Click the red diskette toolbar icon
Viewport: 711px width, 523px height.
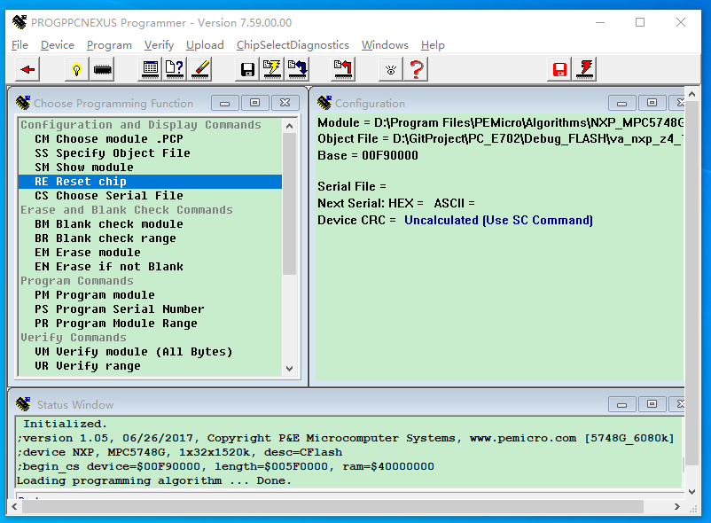(x=559, y=68)
